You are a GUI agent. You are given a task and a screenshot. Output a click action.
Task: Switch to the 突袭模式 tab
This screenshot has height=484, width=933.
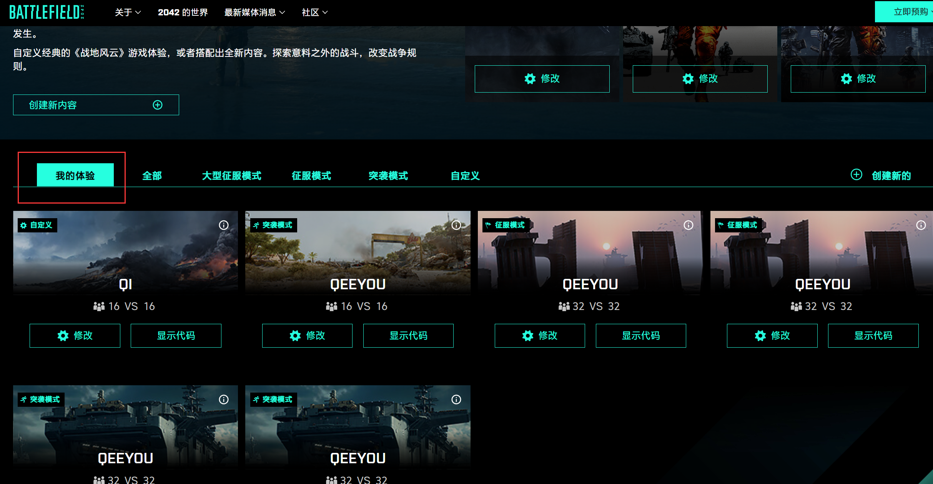(388, 176)
